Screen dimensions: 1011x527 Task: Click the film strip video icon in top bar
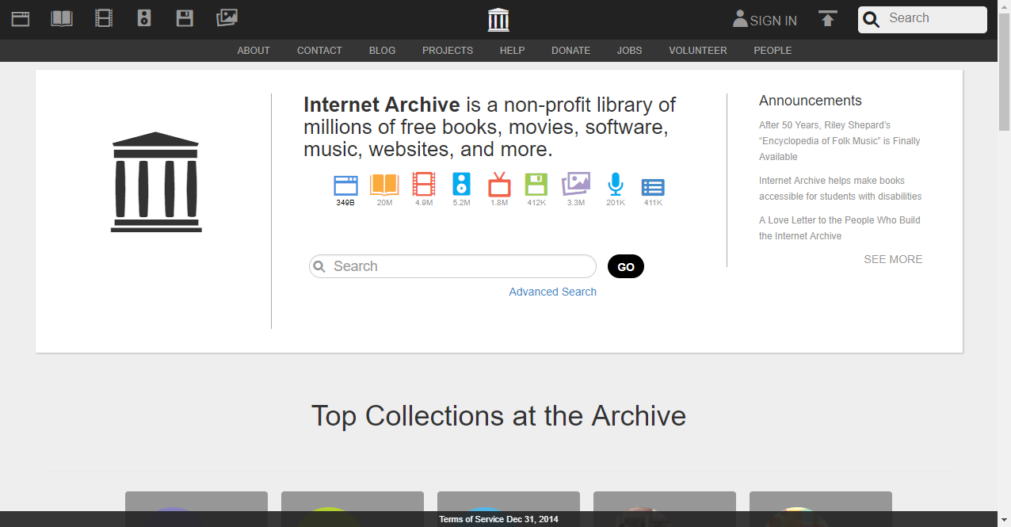[x=104, y=18]
